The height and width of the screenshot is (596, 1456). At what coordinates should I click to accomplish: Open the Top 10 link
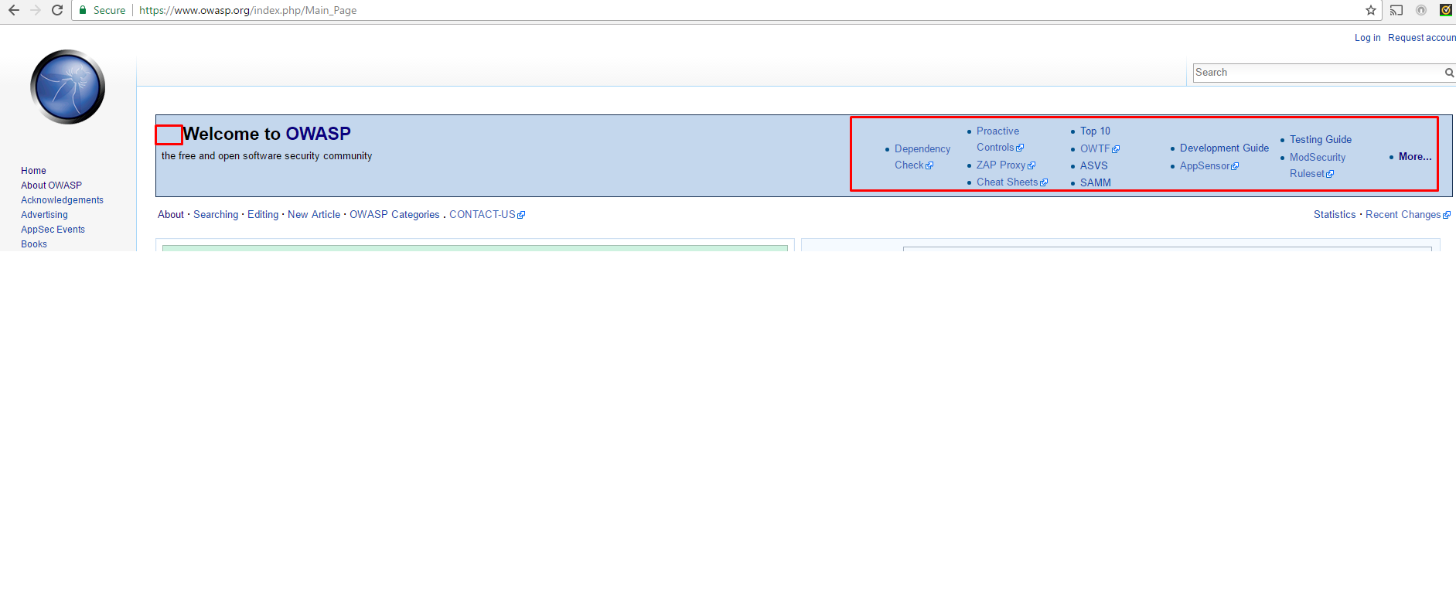[1095, 131]
